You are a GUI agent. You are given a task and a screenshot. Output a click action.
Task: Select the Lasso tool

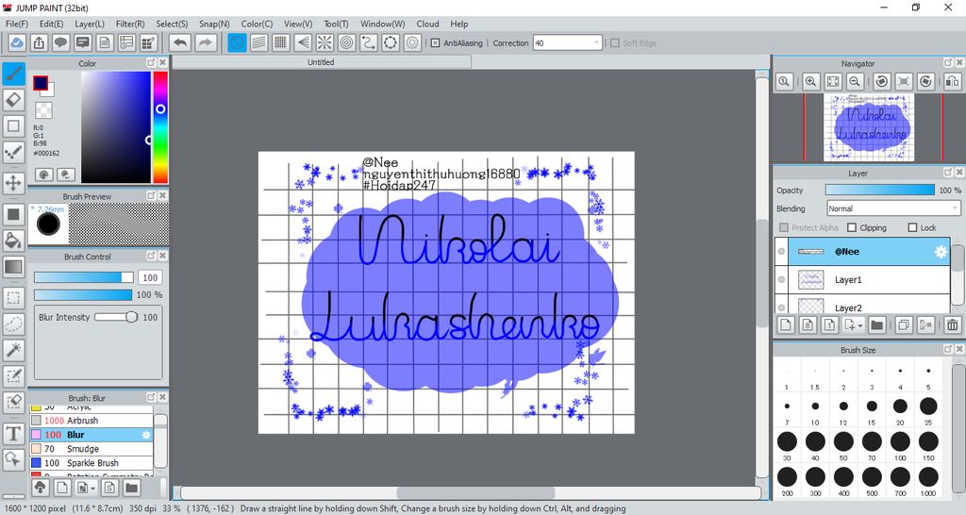tap(13, 324)
